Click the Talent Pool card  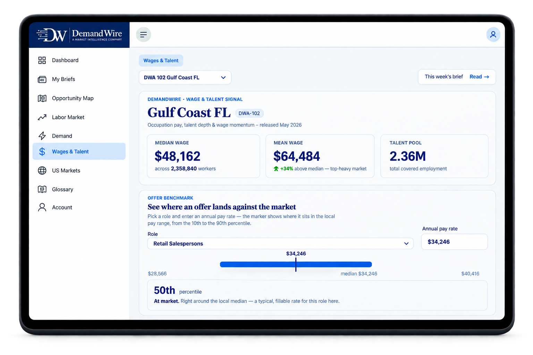click(434, 156)
